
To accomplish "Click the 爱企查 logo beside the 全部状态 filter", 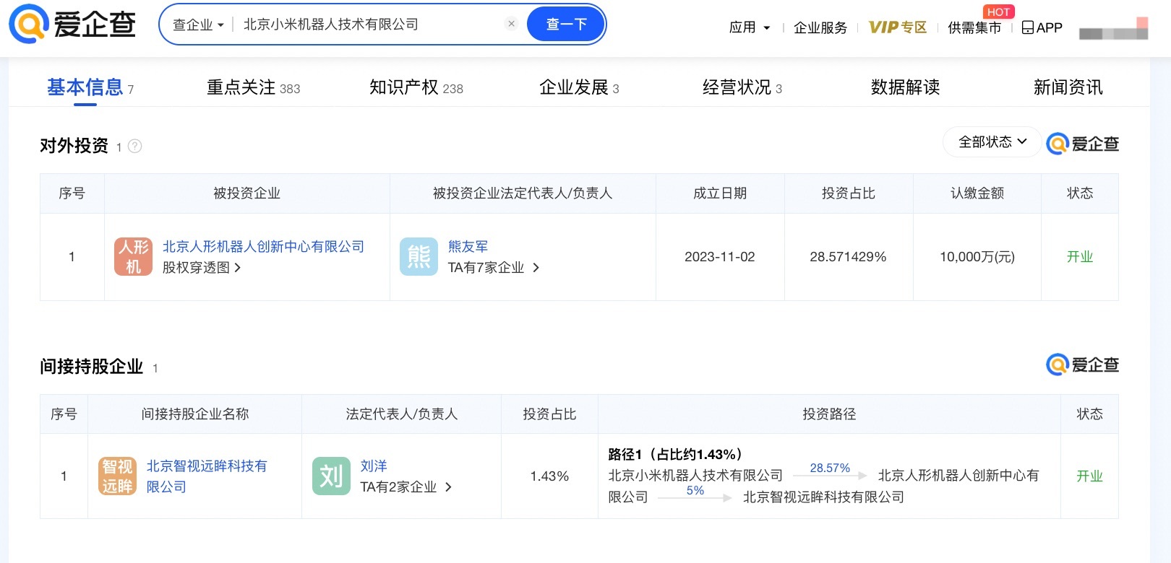I will (1083, 144).
